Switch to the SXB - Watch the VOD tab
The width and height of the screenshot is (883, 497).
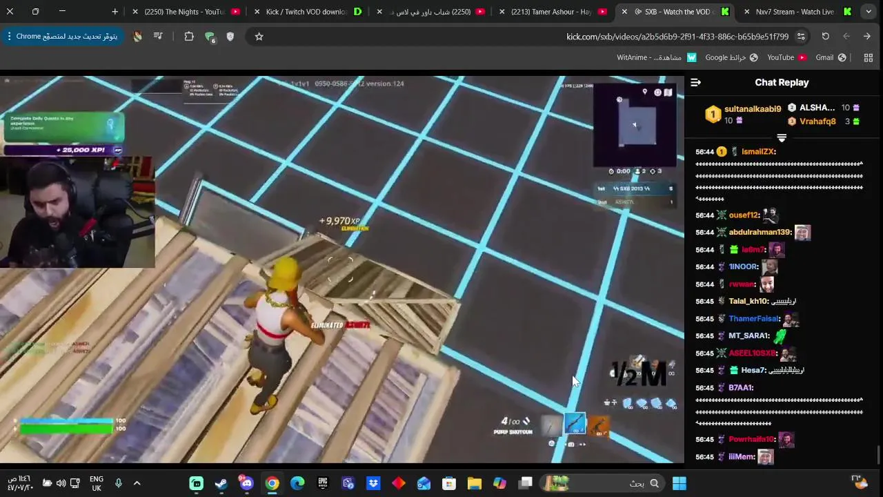[x=677, y=12]
